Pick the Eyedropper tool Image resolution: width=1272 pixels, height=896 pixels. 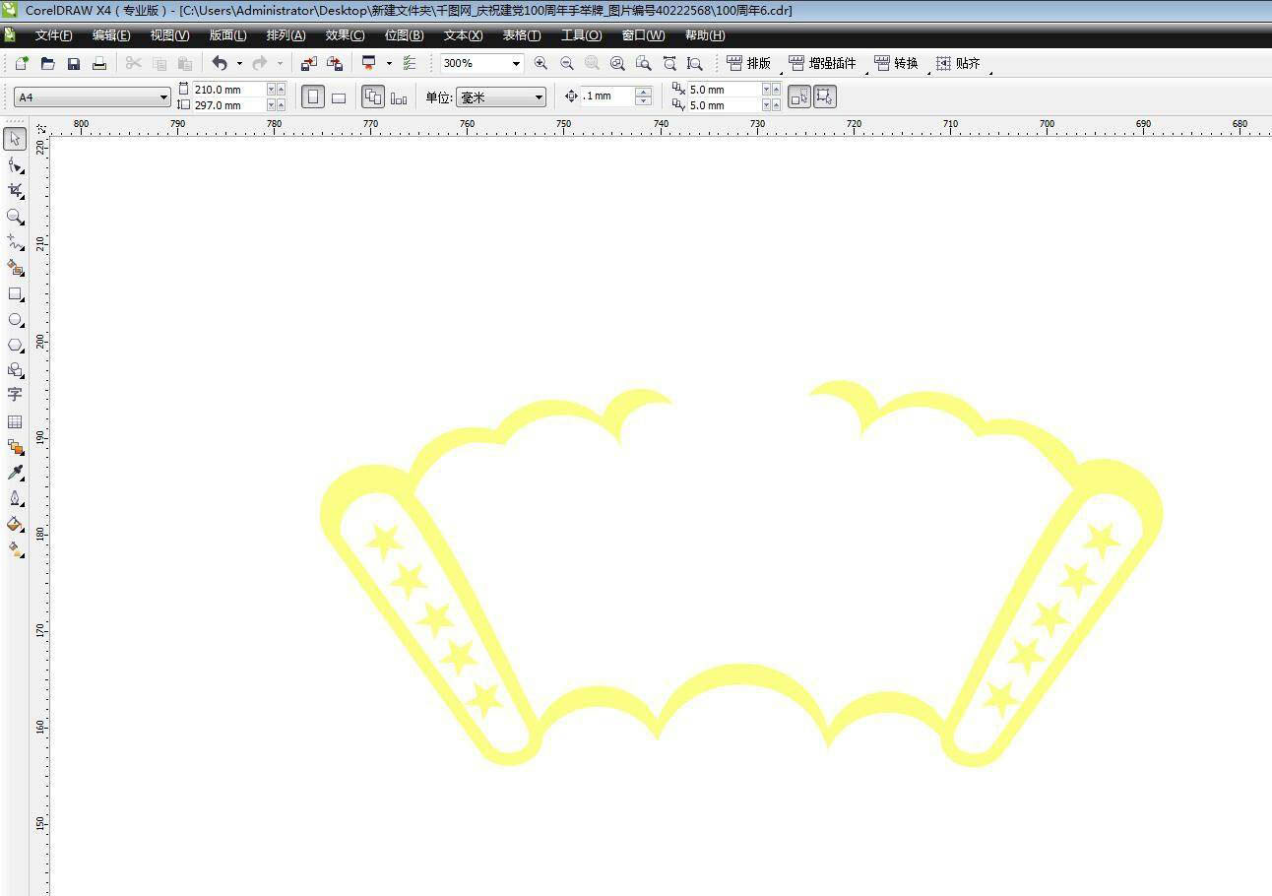(15, 474)
